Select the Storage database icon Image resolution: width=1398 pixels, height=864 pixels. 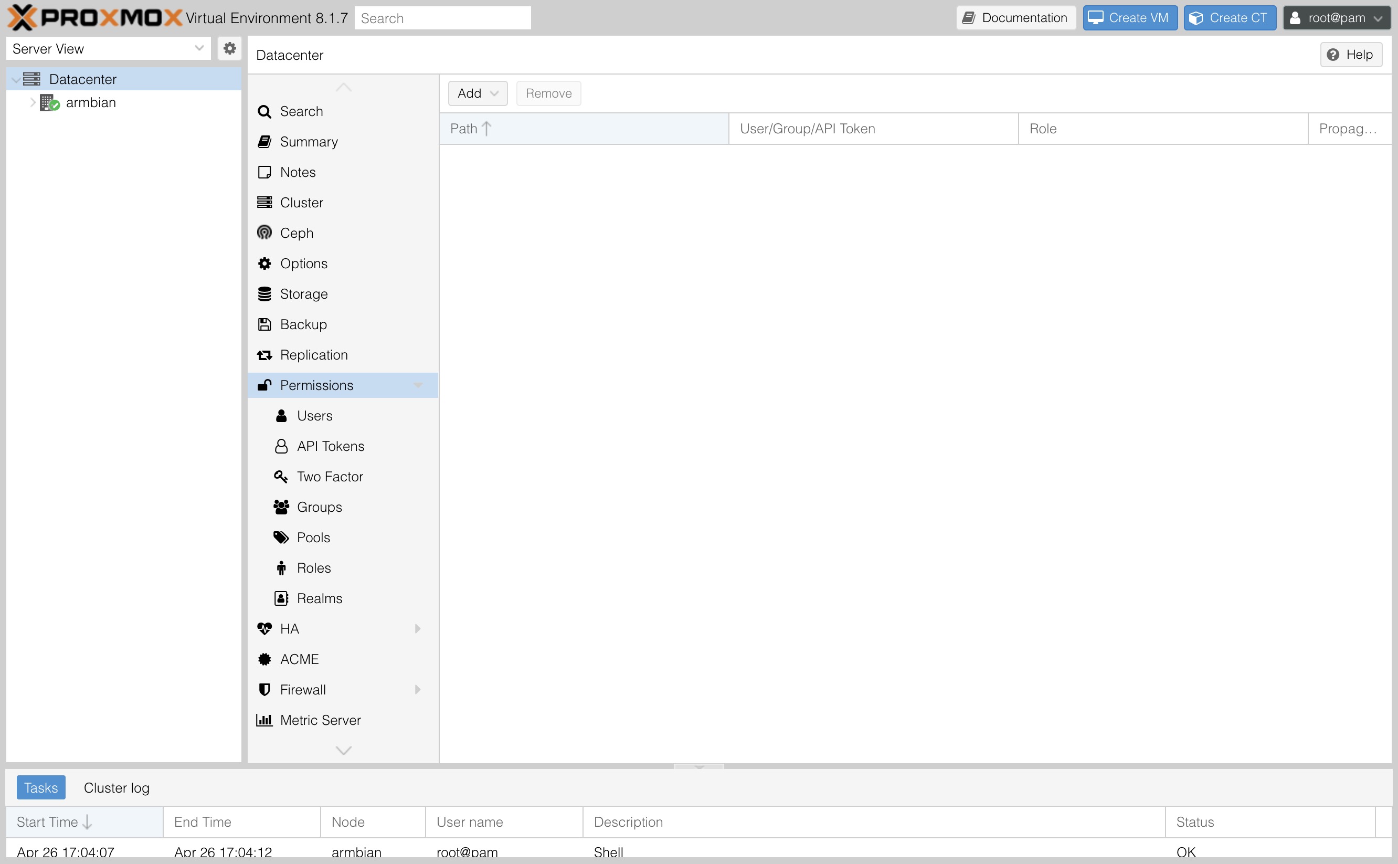click(264, 294)
